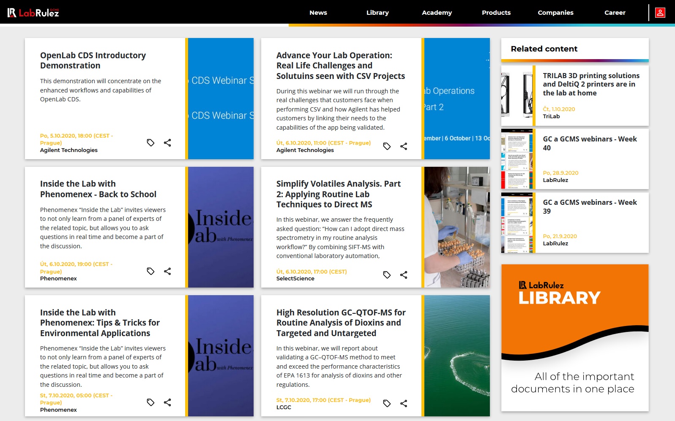The image size is (675, 421).
Task: Click date Út, 6.10.2020, 17:00 (CEST)
Action: [x=312, y=272]
